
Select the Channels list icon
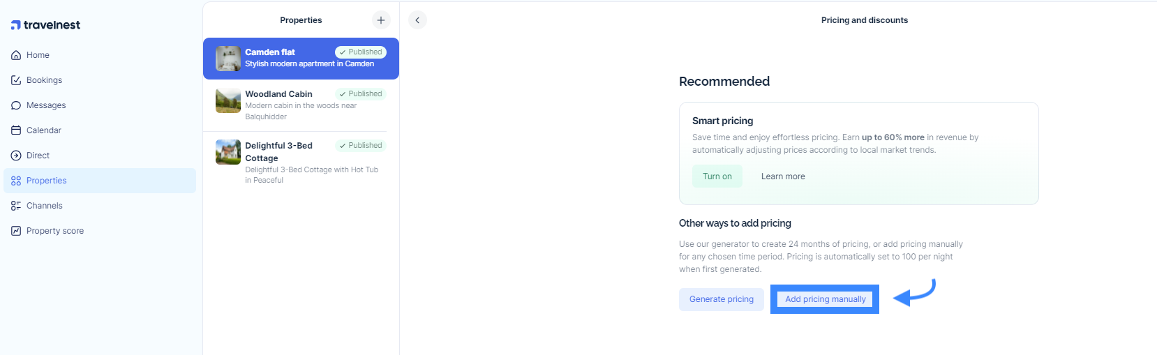pos(16,206)
